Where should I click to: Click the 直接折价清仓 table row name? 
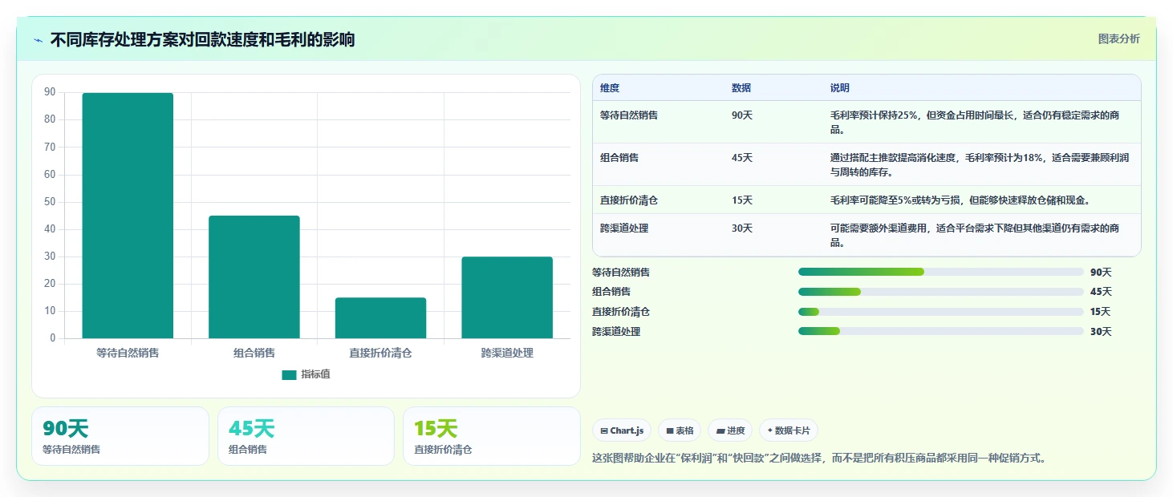629,200
